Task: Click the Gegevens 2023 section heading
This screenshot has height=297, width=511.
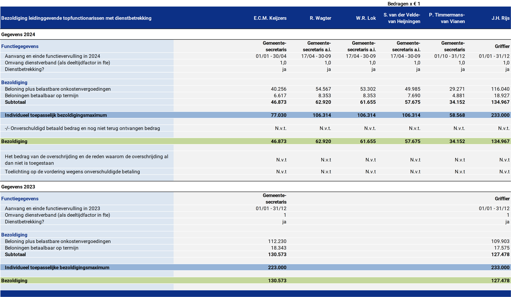Action: click(x=18, y=187)
